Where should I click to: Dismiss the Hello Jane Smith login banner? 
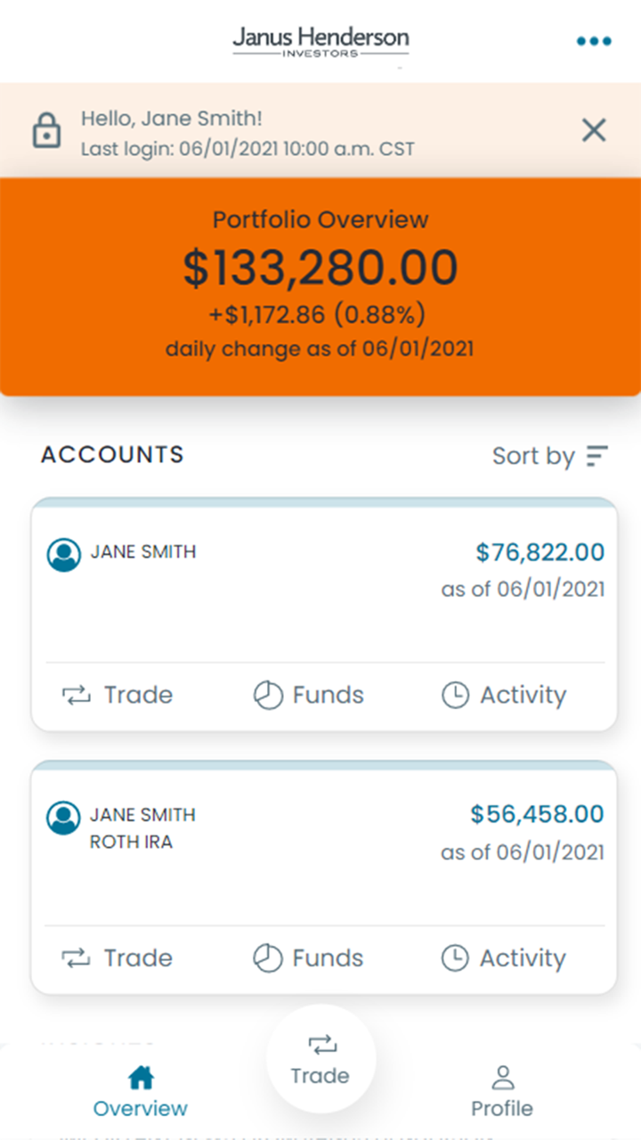pos(594,131)
